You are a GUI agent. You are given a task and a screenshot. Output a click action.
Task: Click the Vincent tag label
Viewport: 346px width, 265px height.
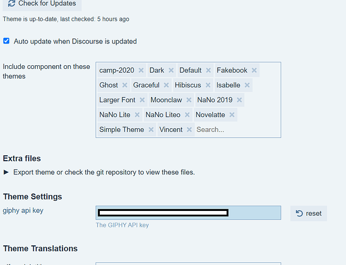[x=171, y=129]
